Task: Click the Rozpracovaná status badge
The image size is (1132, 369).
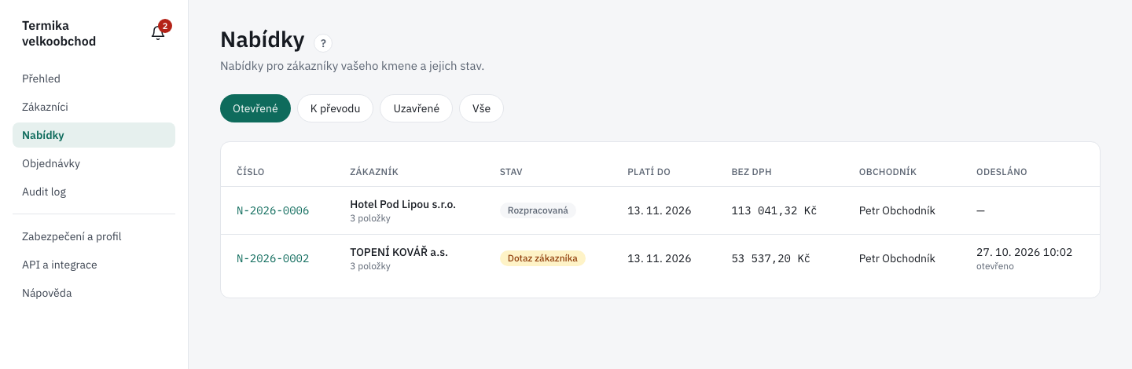Action: [x=538, y=210]
